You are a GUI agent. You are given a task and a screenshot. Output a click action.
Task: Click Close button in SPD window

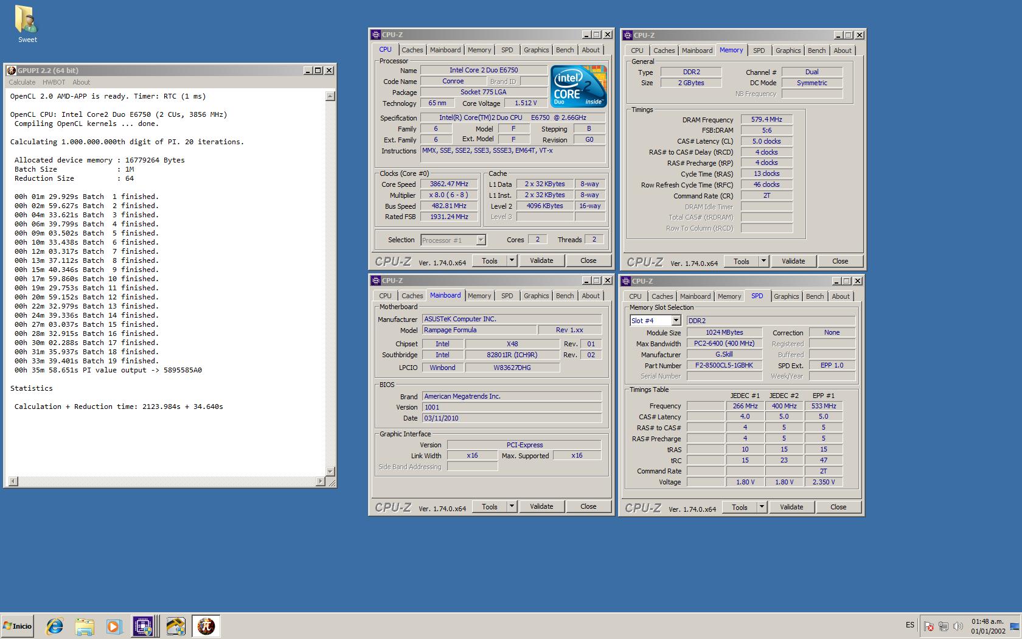(x=838, y=507)
